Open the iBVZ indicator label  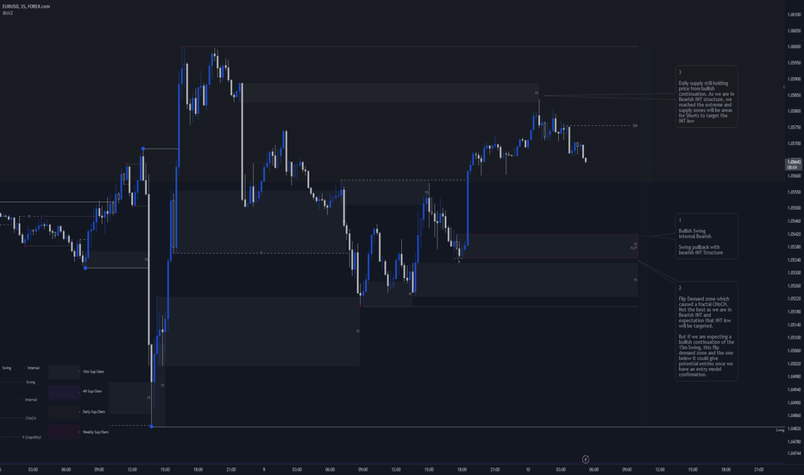pos(8,13)
